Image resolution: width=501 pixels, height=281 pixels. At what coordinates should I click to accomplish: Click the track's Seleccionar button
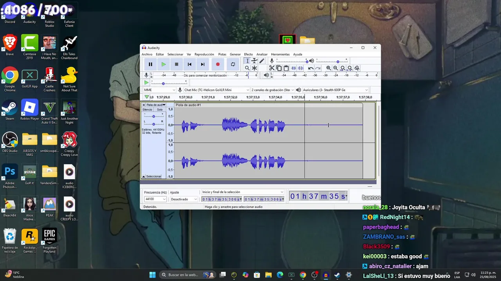[x=154, y=176]
